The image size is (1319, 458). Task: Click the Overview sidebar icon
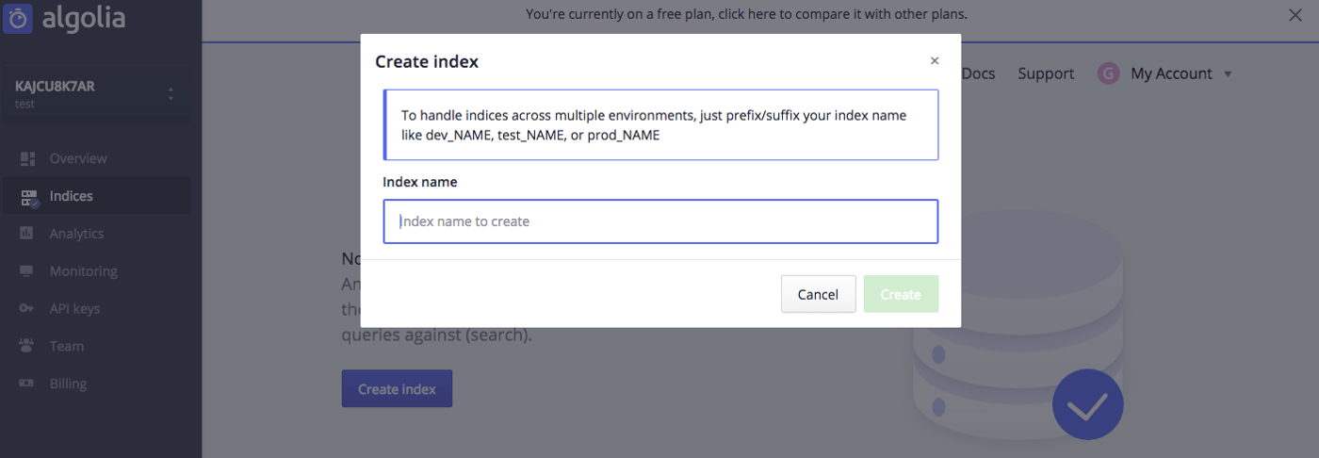click(x=28, y=158)
